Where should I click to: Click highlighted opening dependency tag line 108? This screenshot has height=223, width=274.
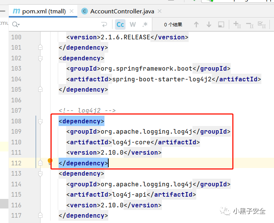(x=82, y=121)
